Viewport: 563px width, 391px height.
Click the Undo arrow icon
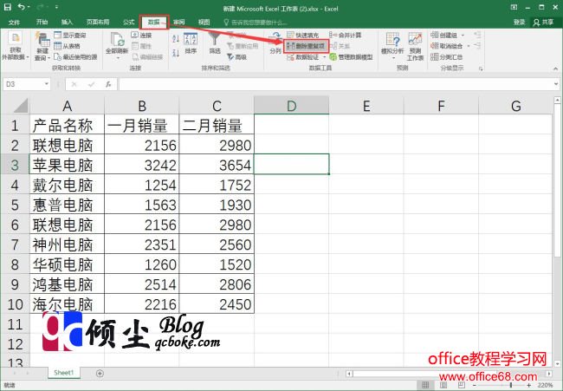coord(21,7)
